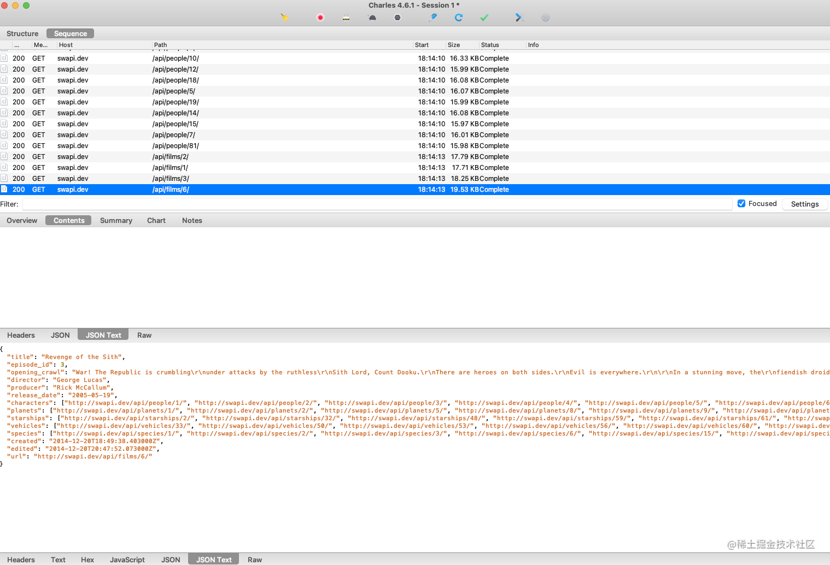Click the JSON file icon of /api/films/6/ row
Image resolution: width=830 pixels, height=565 pixels.
click(4, 189)
